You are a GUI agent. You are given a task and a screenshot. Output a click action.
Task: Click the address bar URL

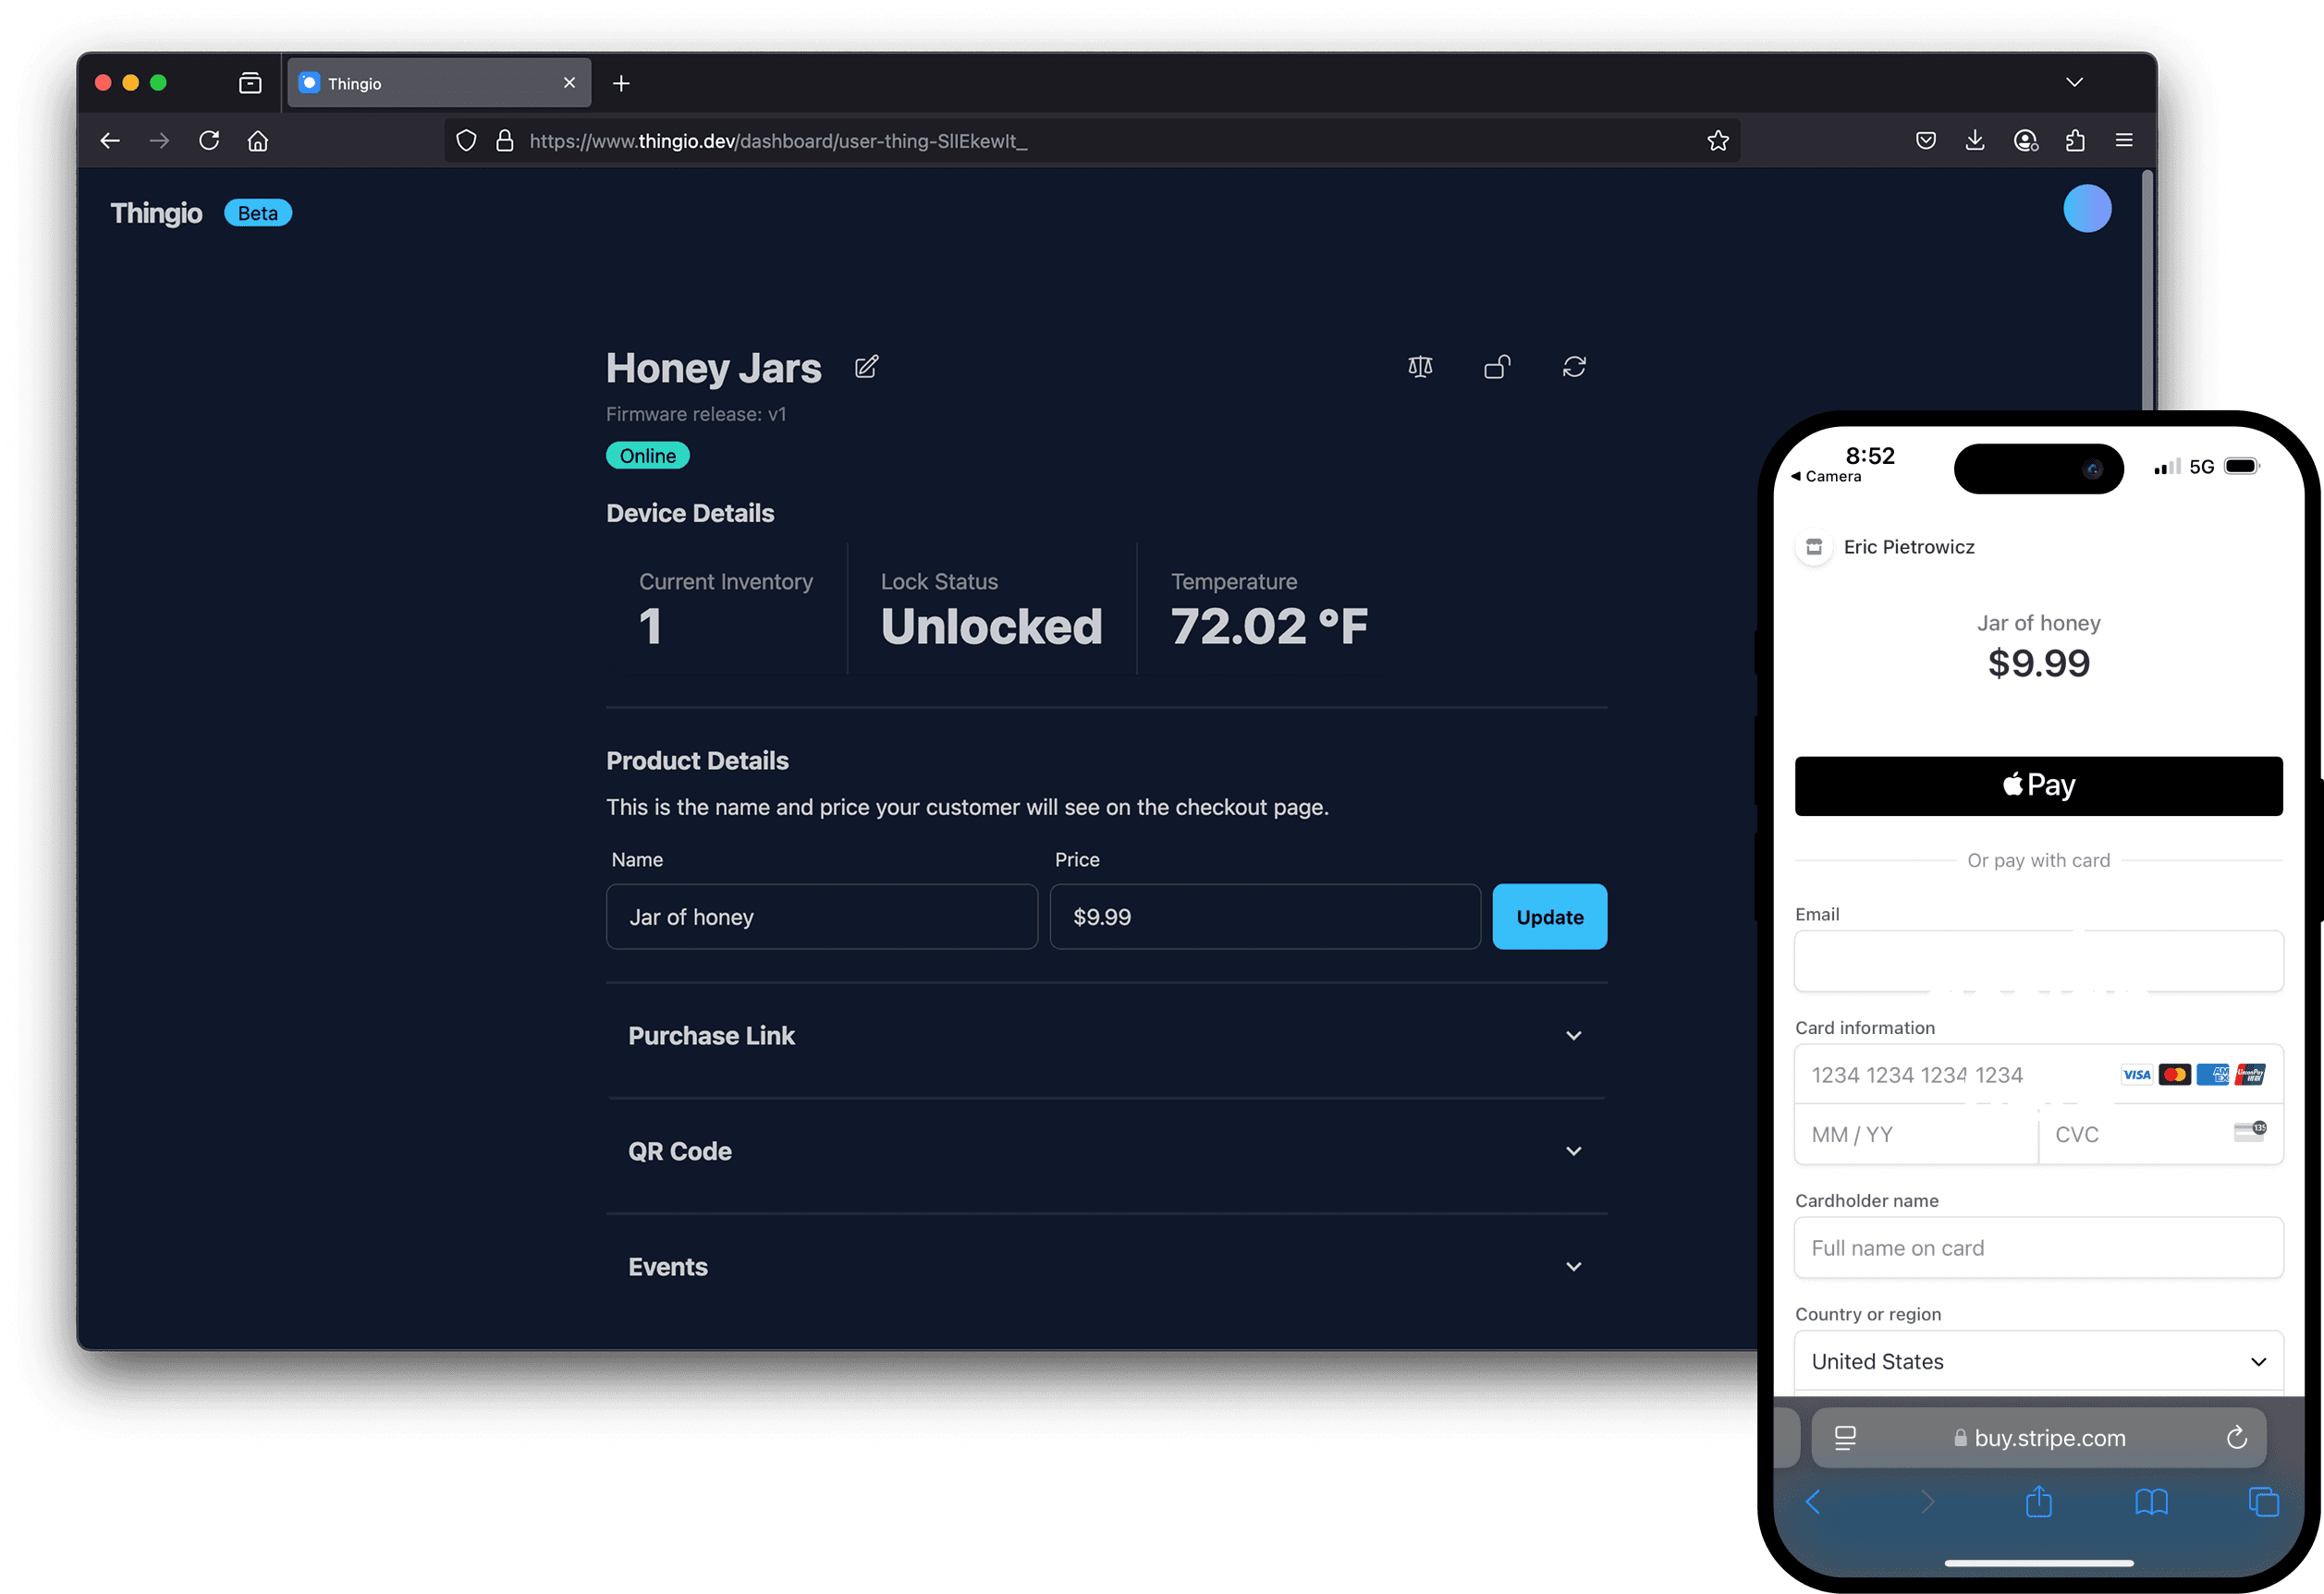[x=778, y=140]
